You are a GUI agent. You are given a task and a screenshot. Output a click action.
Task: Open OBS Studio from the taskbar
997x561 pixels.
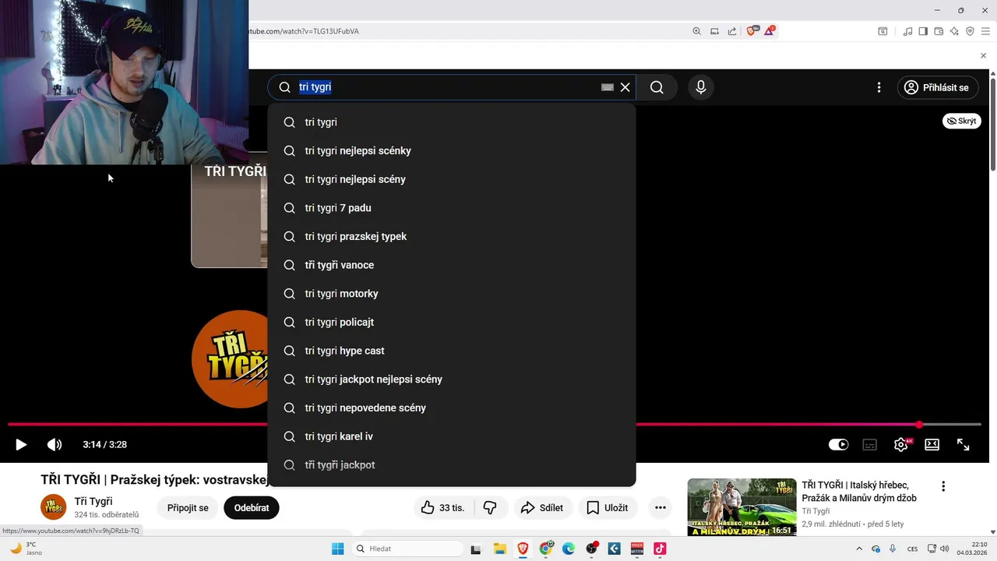tap(592, 549)
